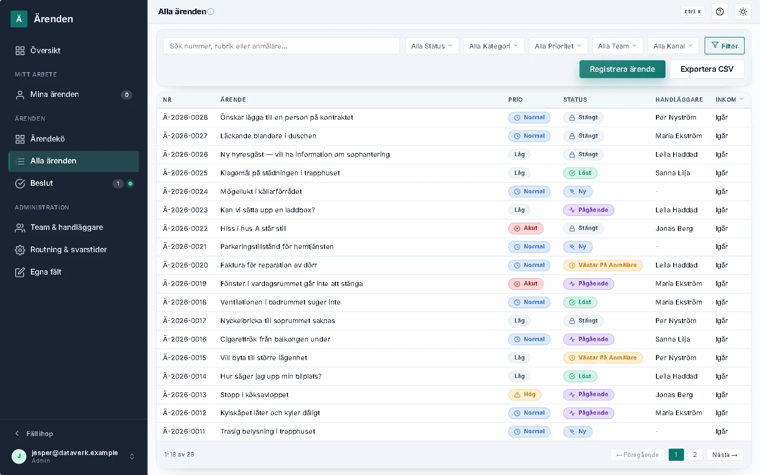Click the Egna fält edit icon

20,272
